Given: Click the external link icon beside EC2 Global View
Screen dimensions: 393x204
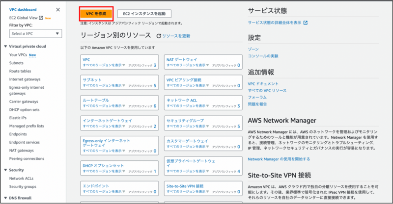Looking at the screenshot, I should pyautogui.click(x=41, y=18).
